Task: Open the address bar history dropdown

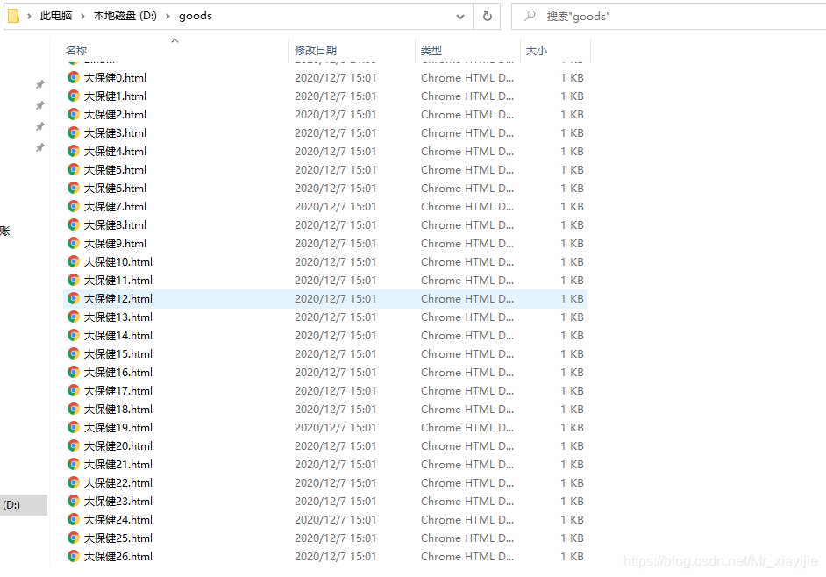Action: (x=460, y=17)
